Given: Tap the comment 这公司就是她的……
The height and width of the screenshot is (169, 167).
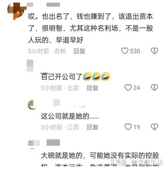Looking at the screenshot, I should [x=70, y=116].
